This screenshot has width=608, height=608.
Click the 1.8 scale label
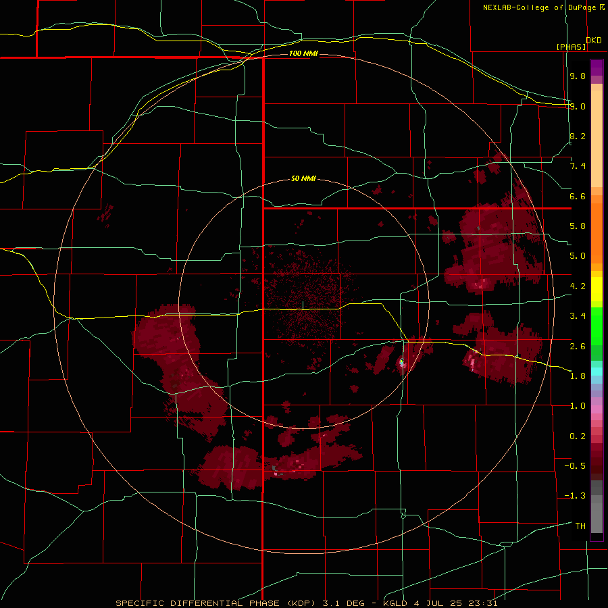578,376
